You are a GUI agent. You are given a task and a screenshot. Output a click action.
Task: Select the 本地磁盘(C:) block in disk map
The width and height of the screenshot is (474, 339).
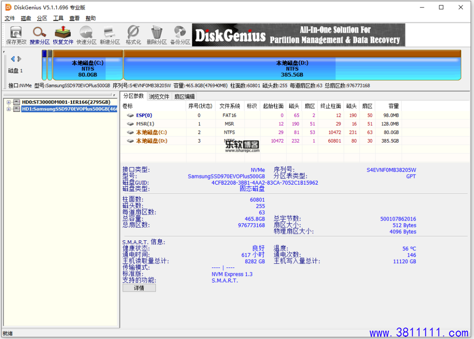tap(88, 65)
